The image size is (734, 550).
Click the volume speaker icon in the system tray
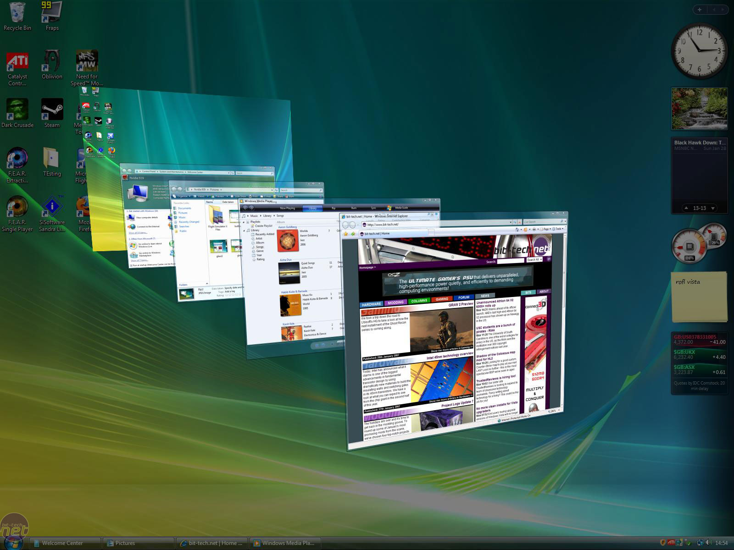[708, 543]
